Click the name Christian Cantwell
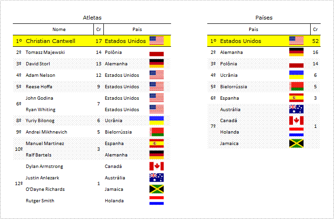Image resolution: width=334 pixels, height=219 pixels. pos(51,41)
